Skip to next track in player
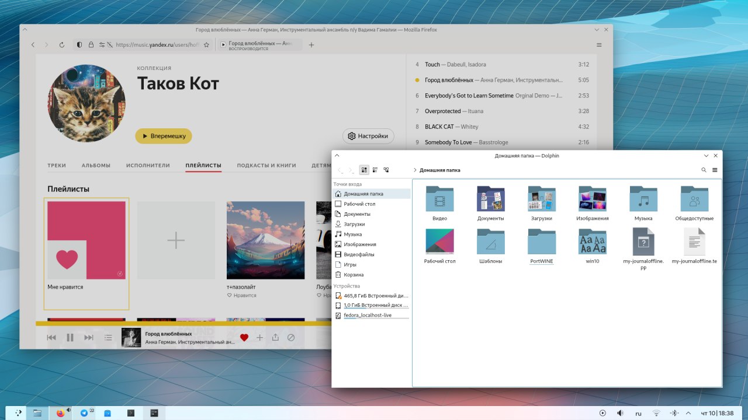The image size is (748, 420). pyautogui.click(x=89, y=337)
